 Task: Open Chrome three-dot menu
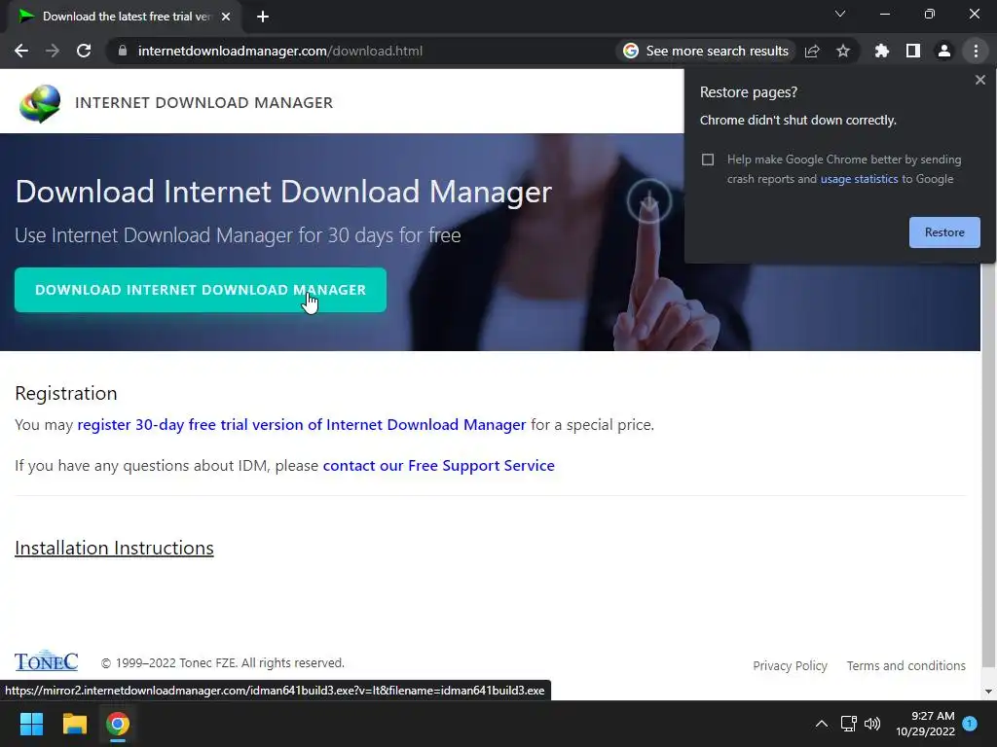click(976, 51)
